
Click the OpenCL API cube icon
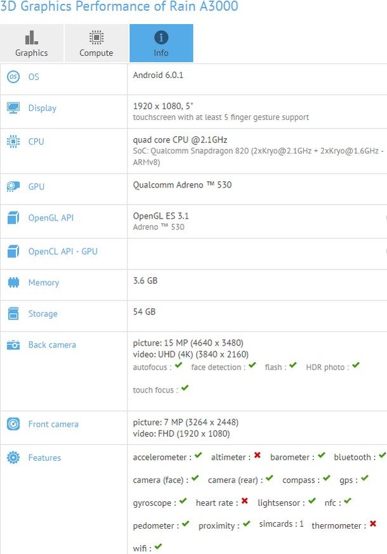(13, 252)
